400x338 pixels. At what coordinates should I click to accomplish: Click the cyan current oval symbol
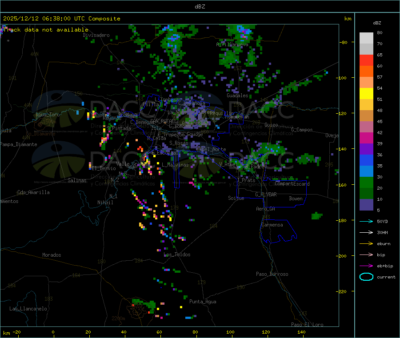366,277
